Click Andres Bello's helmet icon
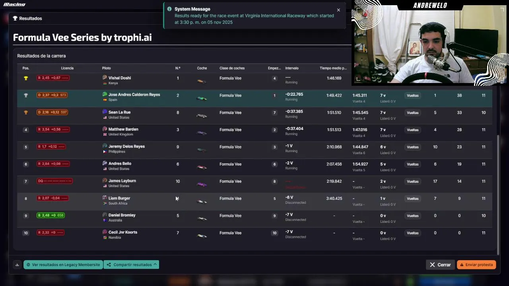 (x=105, y=163)
